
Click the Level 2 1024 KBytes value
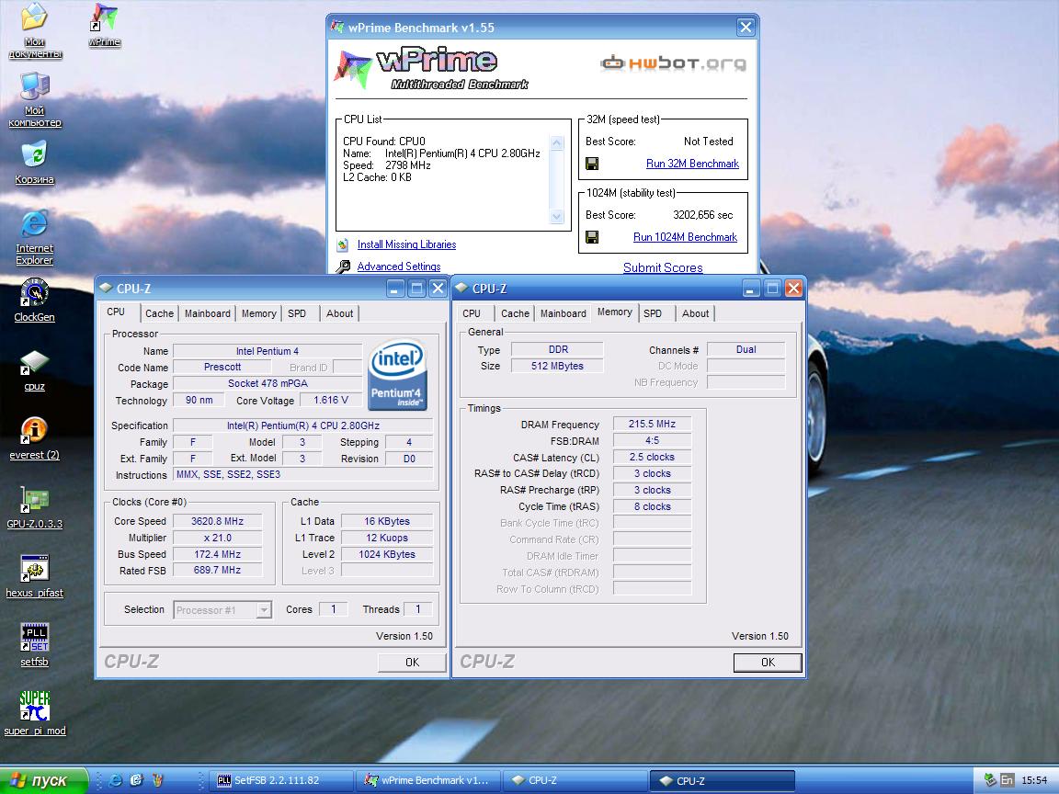tap(387, 554)
